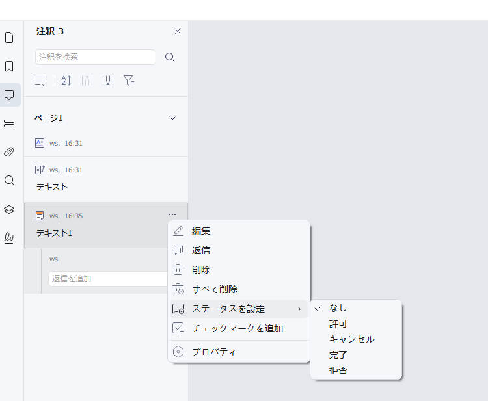The height and width of the screenshot is (401, 488).
Task: Open the filter annotations icon
Action: [x=129, y=81]
